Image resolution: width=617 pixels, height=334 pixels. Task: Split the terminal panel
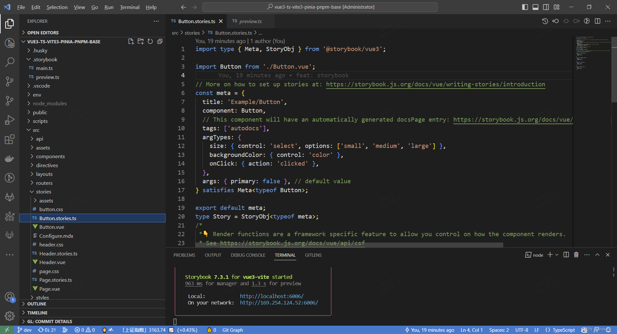click(566, 255)
